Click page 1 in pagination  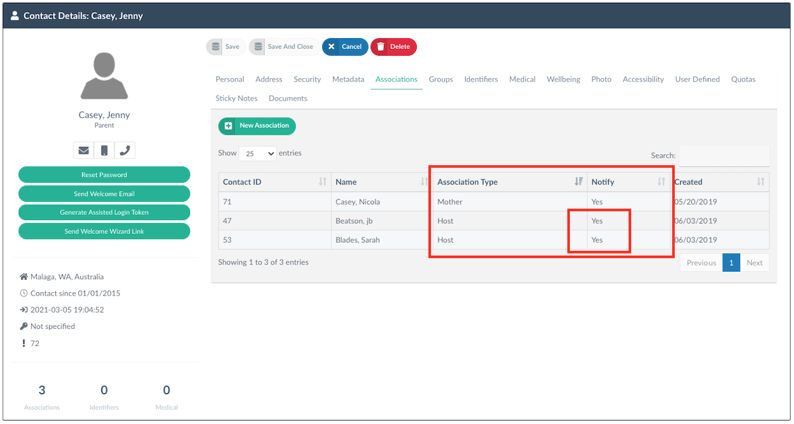click(731, 263)
